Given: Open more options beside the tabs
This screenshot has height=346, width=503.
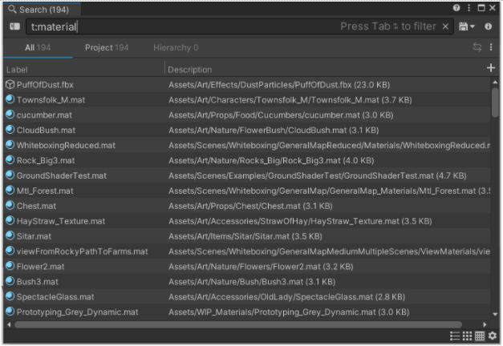Looking at the screenshot, I should point(491,47).
